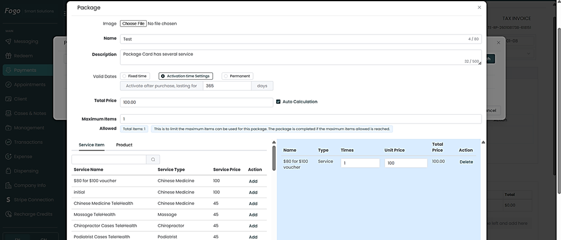Choose Activation time Settings radio option

pos(163,76)
